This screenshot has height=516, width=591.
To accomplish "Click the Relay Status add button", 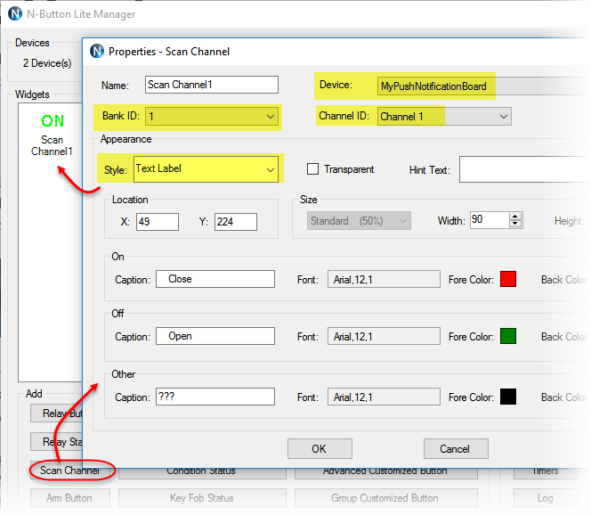I will tap(57, 442).
